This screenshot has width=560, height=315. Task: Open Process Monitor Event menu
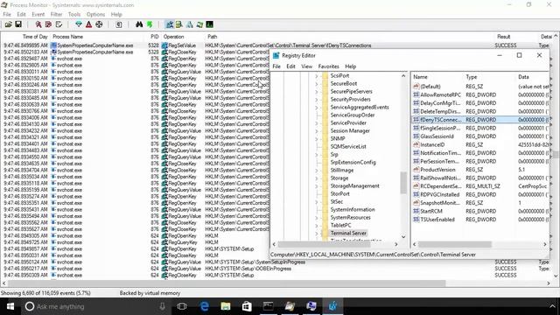38,14
